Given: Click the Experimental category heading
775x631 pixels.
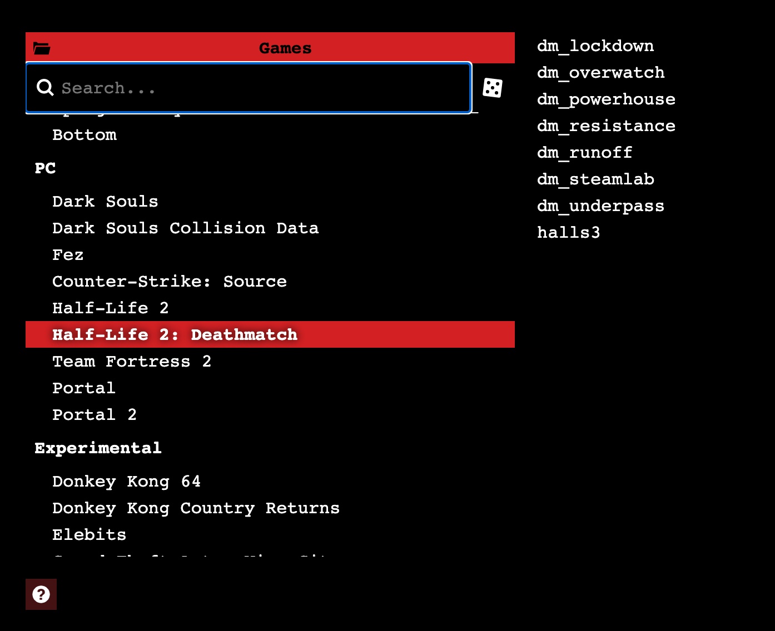Looking at the screenshot, I should (x=98, y=448).
